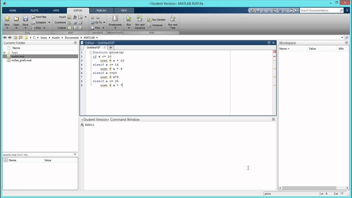This screenshot has height=198, width=352.
Task: Click the Wrap Comments icon
Action: [80, 23]
